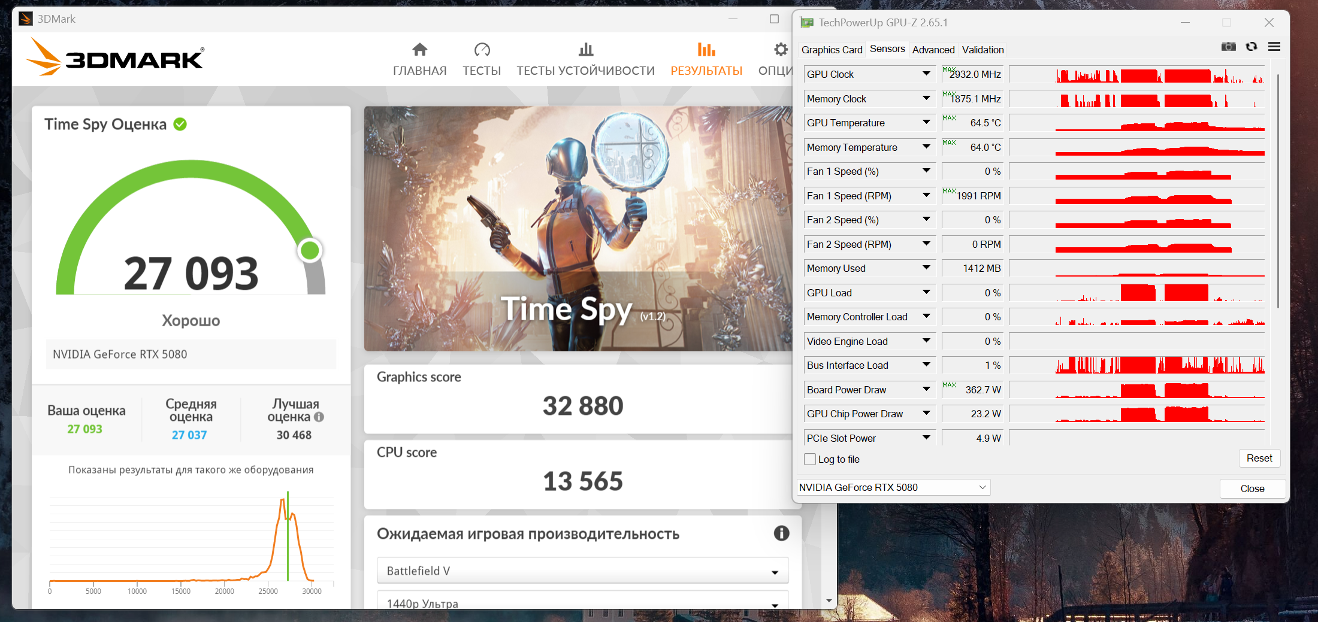Image resolution: width=1318 pixels, height=622 pixels.
Task: Take a GPU-Z screenshot with the camera icon
Action: pos(1229,47)
